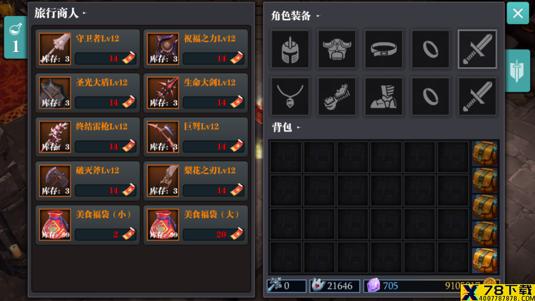Image resolution: width=535 pixels, height=301 pixels.
Task: Select the highlighted main weapon slot
Action: tap(478, 49)
